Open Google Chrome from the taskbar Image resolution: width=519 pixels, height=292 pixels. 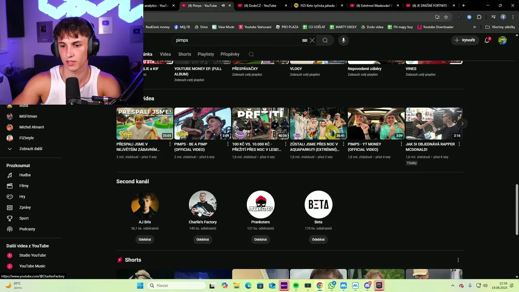(320, 286)
